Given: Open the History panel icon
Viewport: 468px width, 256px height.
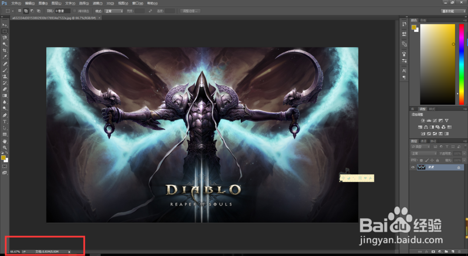Looking at the screenshot, I should click(x=404, y=24).
